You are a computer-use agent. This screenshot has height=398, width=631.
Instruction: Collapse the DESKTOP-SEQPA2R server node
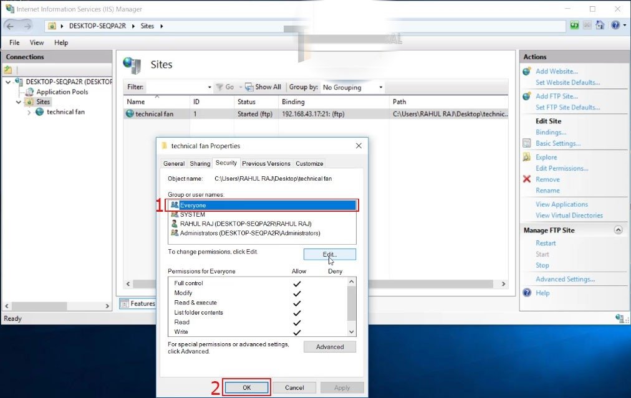(8, 82)
